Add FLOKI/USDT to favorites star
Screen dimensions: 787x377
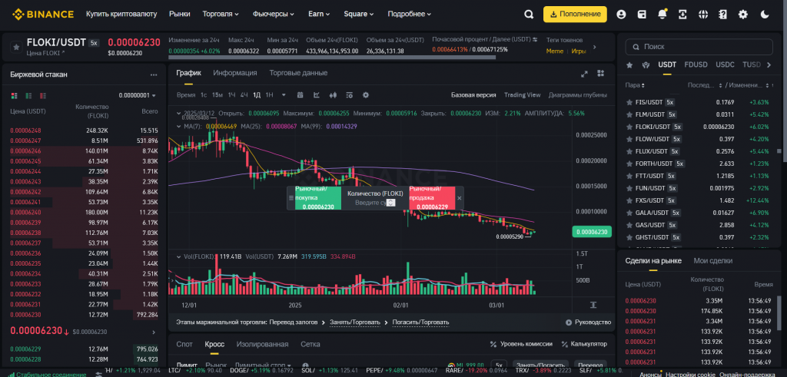coord(16,47)
